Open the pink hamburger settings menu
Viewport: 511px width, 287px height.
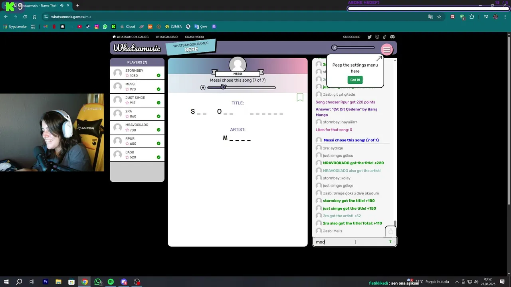coord(386,49)
